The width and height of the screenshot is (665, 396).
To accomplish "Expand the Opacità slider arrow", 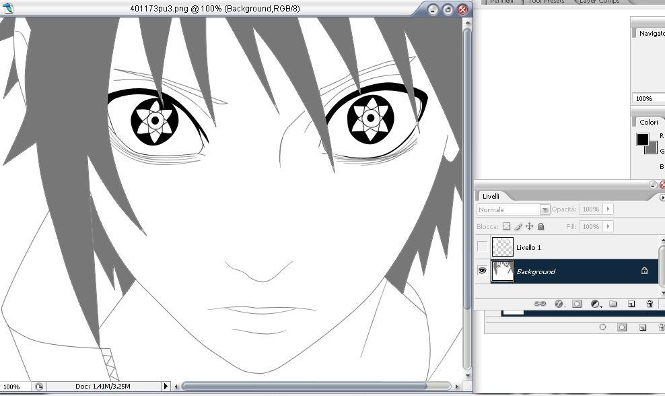I will click(608, 209).
